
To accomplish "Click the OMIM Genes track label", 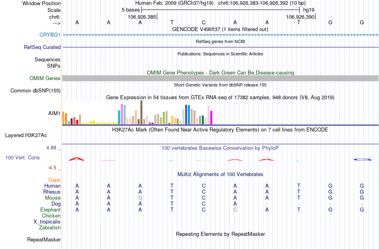I will point(45,78).
